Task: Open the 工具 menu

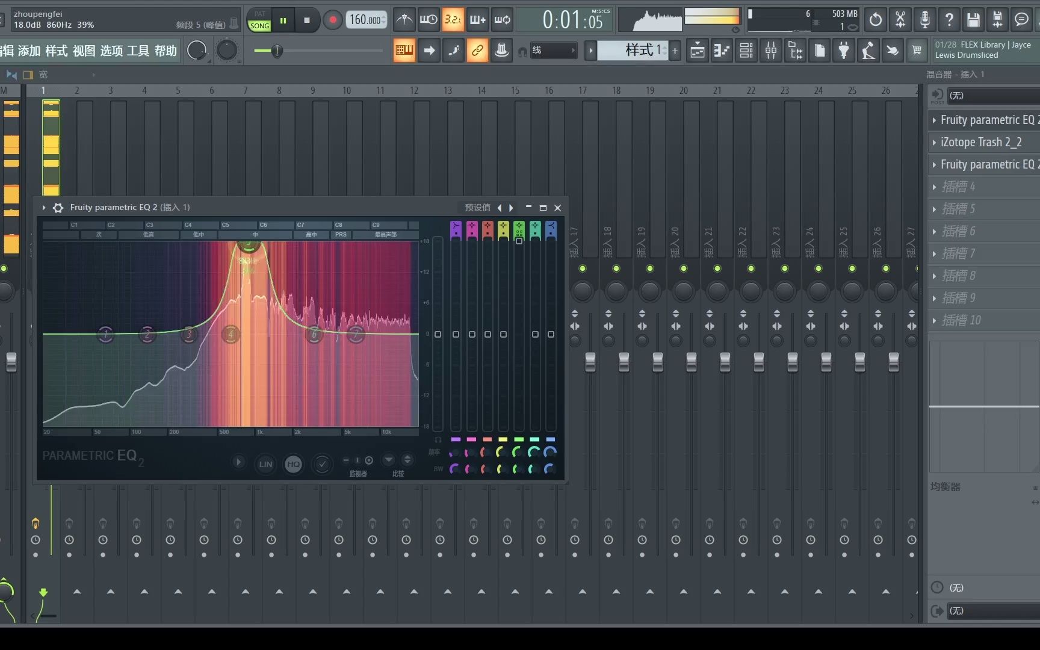Action: 138,51
